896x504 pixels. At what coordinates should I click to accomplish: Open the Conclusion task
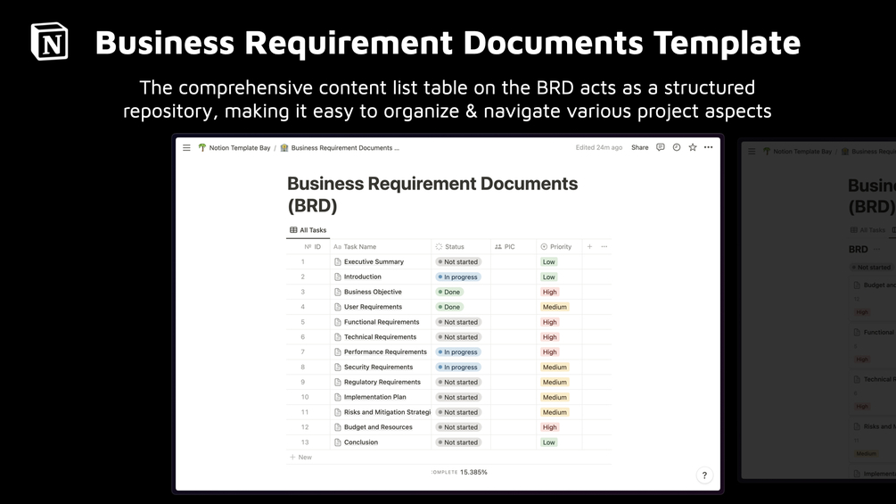tap(360, 442)
